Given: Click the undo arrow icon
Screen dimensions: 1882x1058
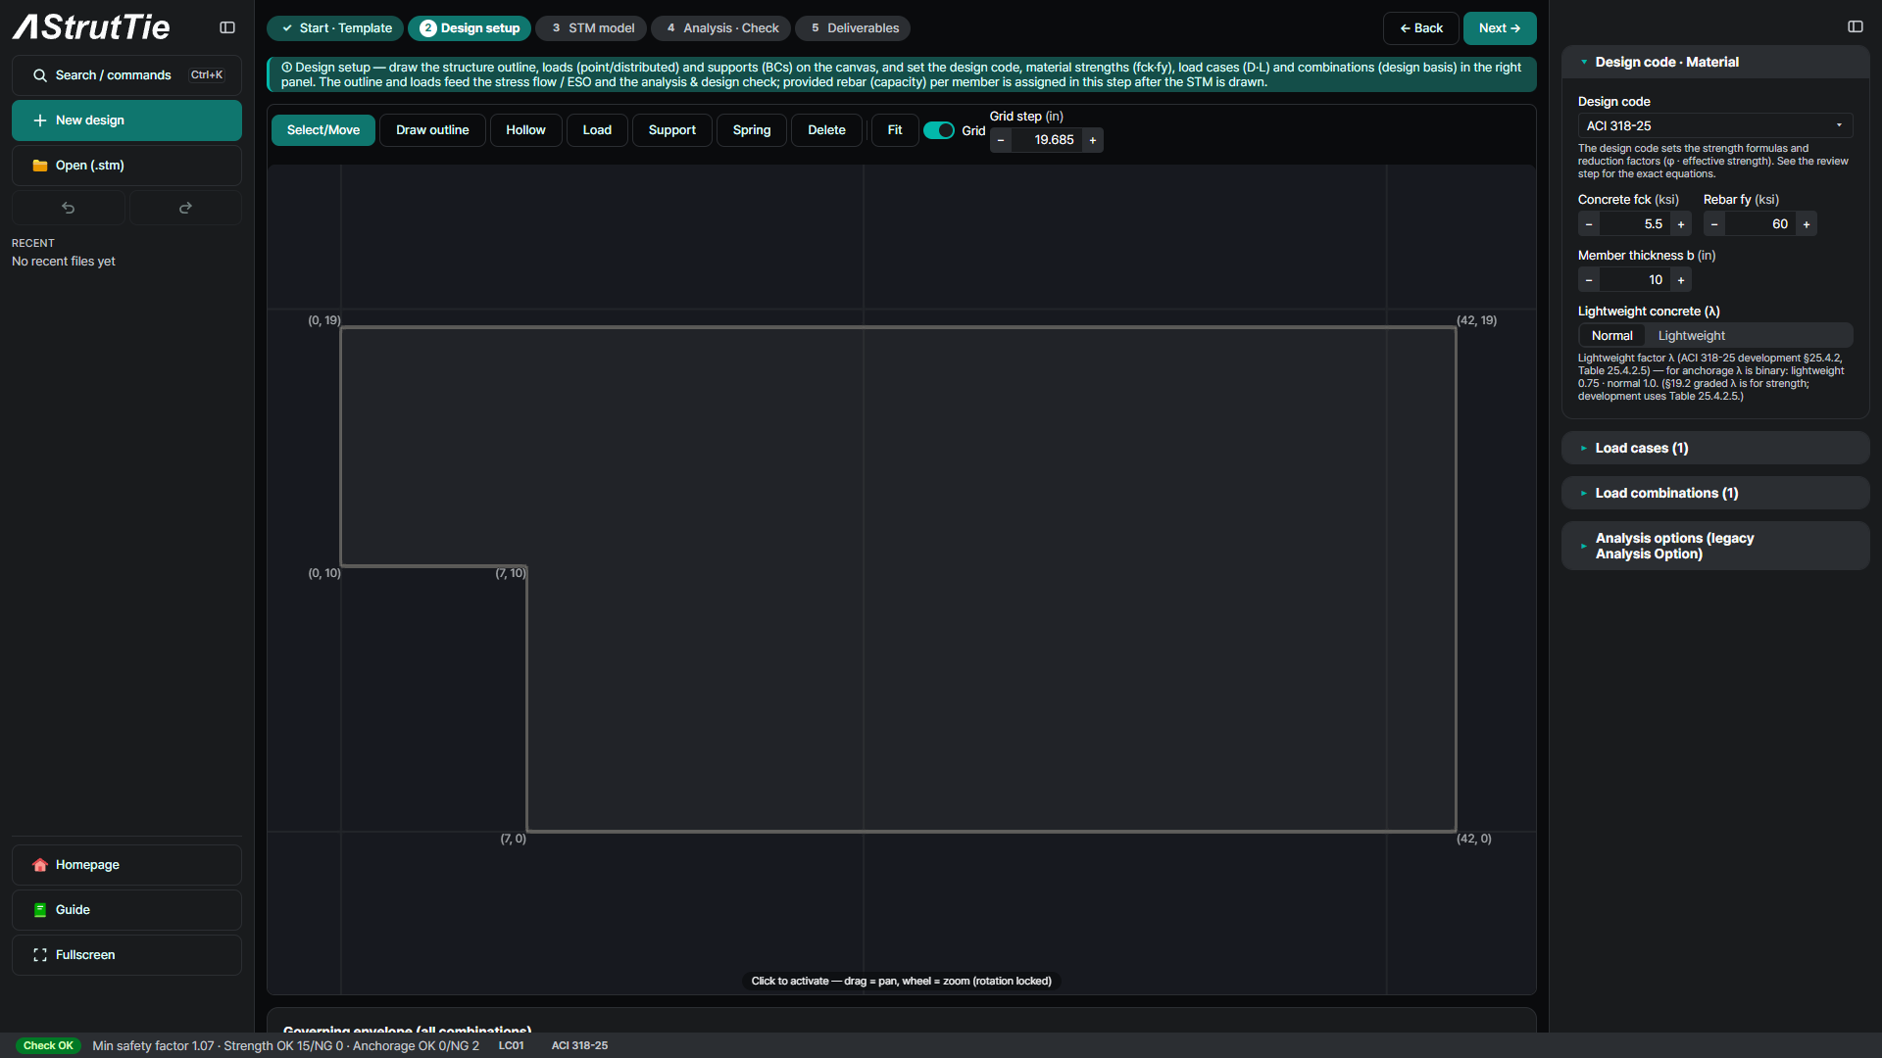Looking at the screenshot, I should click(x=69, y=208).
